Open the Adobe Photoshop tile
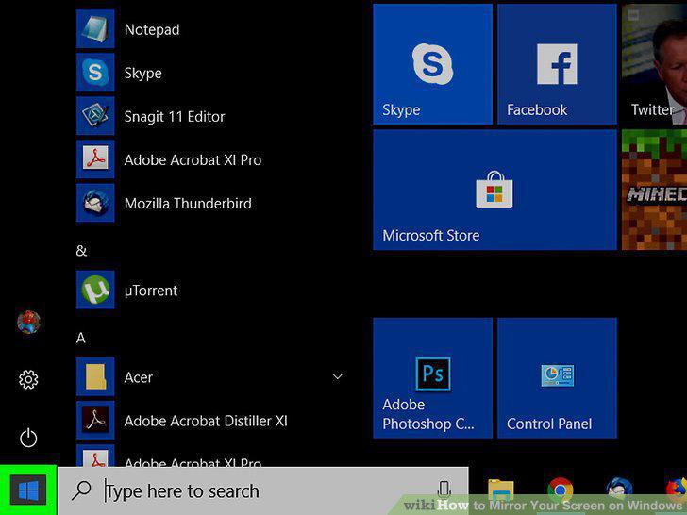The image size is (687, 515). [x=432, y=378]
